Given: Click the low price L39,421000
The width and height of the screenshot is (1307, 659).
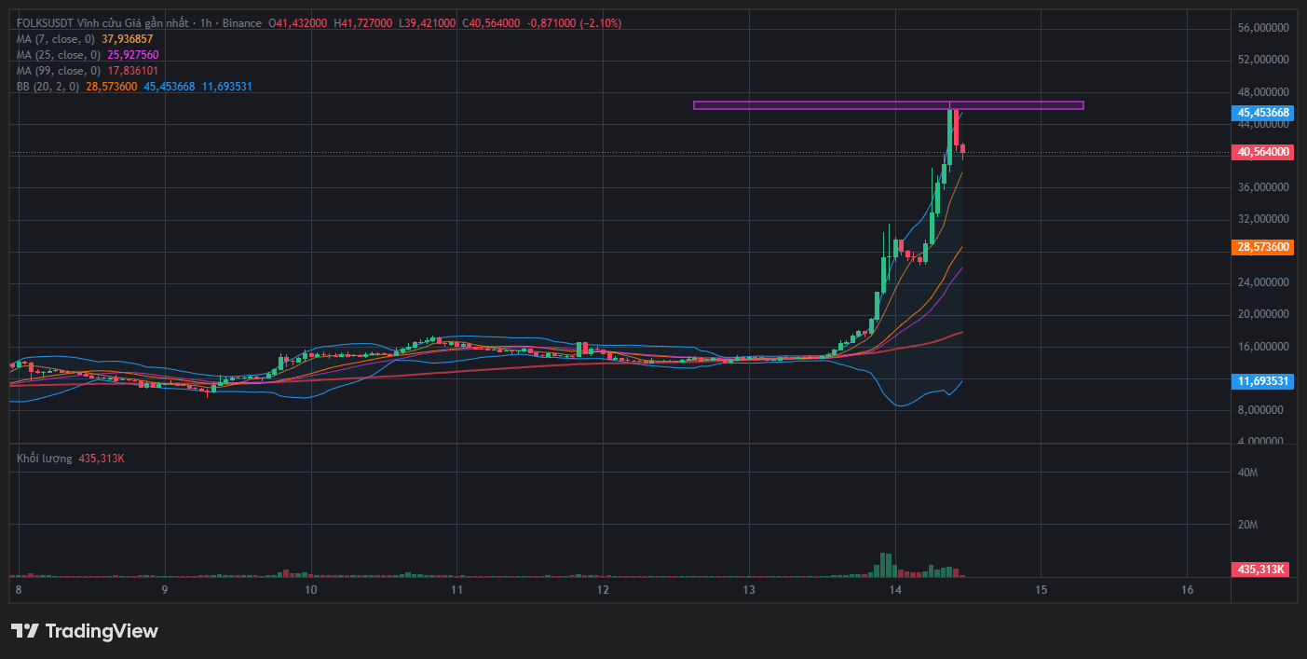Looking at the screenshot, I should (428, 22).
